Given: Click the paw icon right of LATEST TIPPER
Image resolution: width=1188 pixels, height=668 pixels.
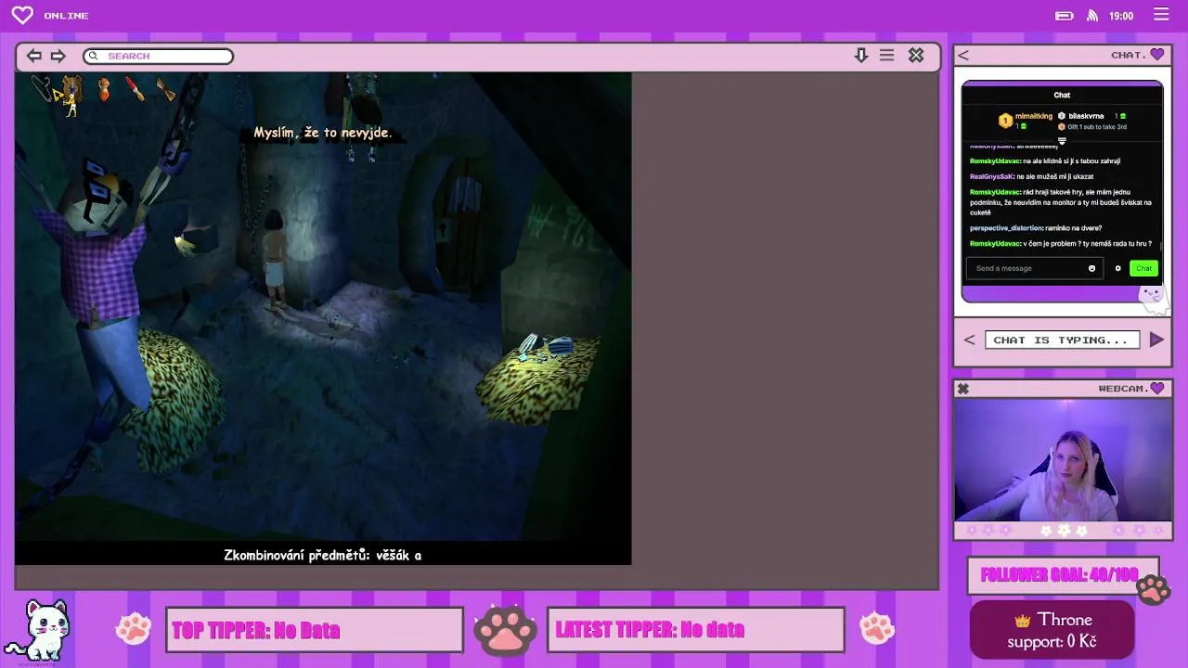Looking at the screenshot, I should [x=876, y=628].
